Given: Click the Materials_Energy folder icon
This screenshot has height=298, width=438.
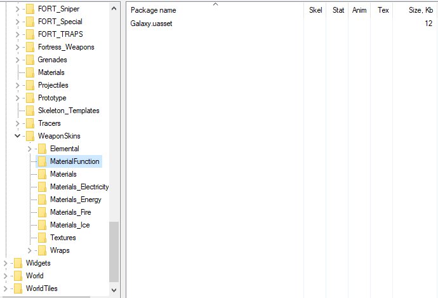Looking at the screenshot, I should 42,200.
